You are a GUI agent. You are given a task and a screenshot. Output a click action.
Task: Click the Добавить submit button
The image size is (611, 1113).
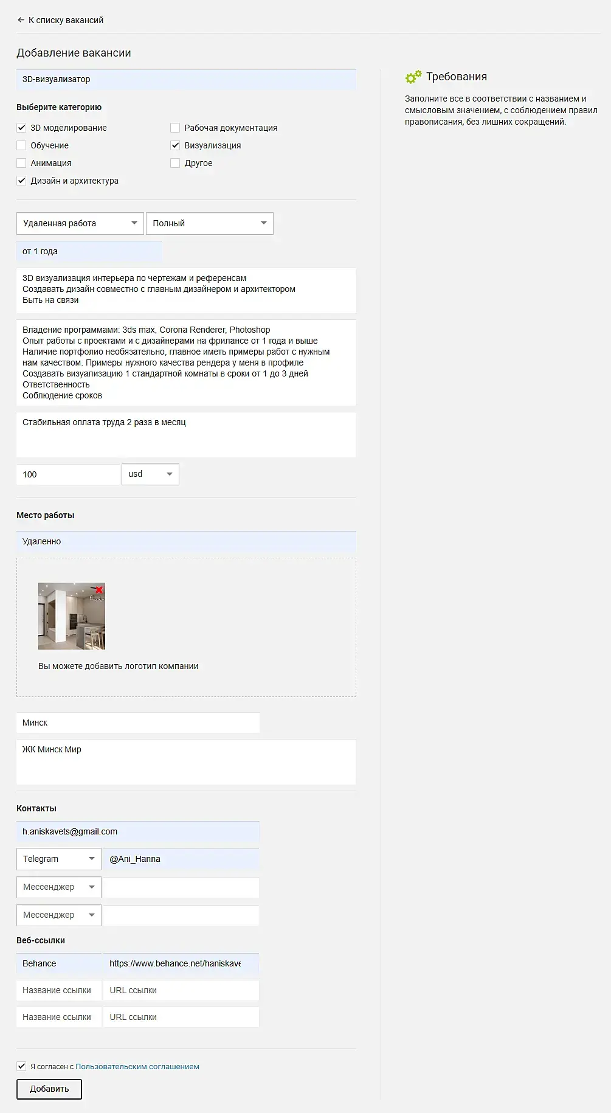click(x=49, y=1089)
